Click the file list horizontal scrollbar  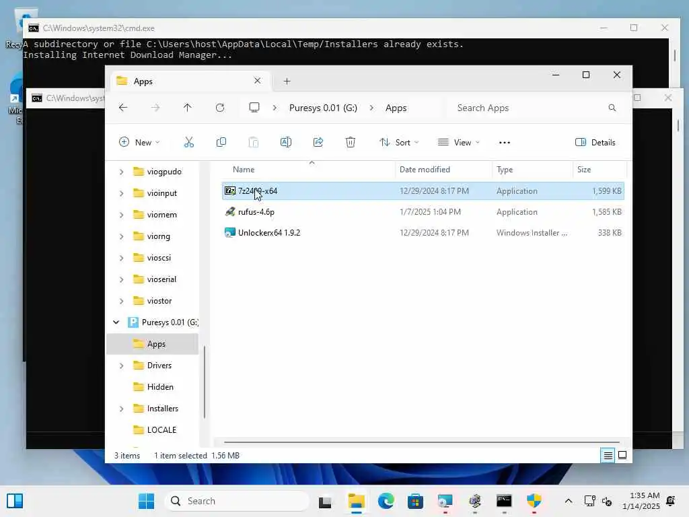(x=421, y=442)
